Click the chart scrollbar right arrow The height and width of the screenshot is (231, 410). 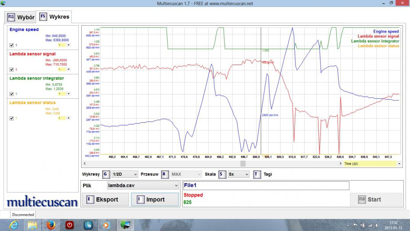[x=341, y=163]
